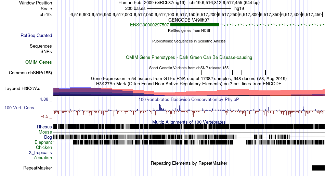Click the 4.88 PhyloP maximum value

[44, 99]
